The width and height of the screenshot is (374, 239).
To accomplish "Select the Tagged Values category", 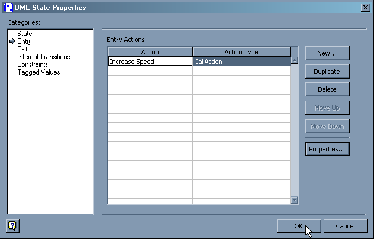I will 38,72.
